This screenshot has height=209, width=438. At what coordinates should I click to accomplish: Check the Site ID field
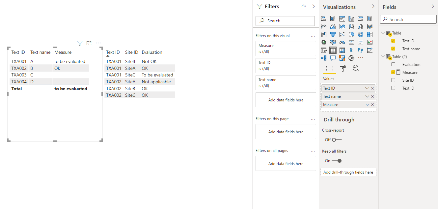(x=393, y=80)
